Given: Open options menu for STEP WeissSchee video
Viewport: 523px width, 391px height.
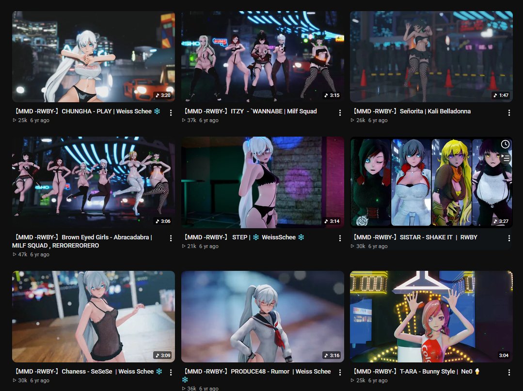Looking at the screenshot, I should 340,238.
